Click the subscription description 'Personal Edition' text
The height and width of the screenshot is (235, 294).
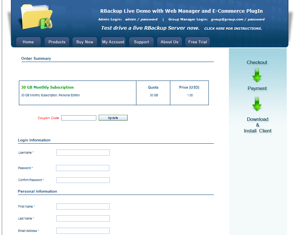[x=69, y=95]
